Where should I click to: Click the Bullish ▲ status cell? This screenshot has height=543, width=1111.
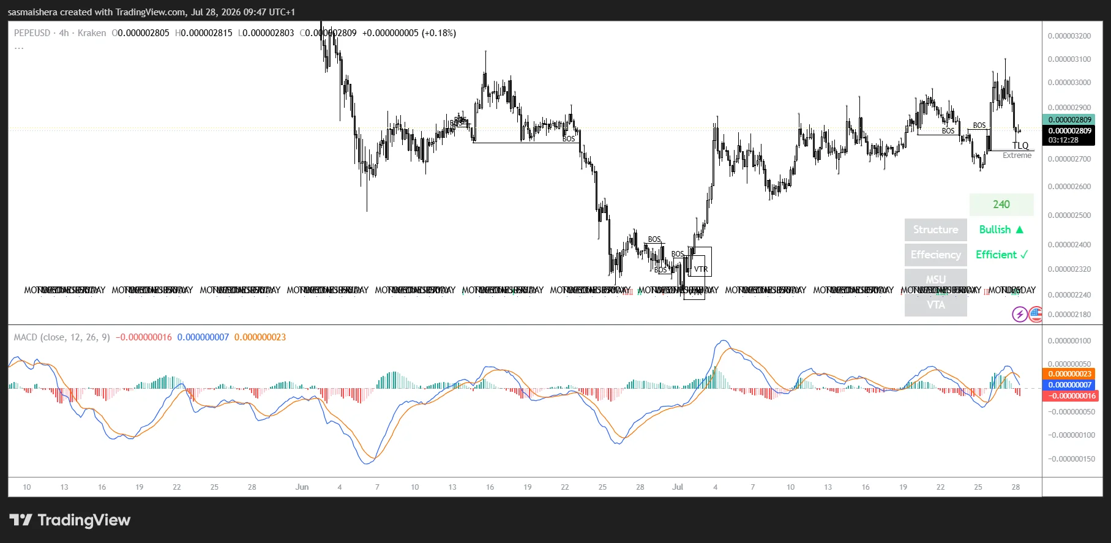click(1001, 230)
